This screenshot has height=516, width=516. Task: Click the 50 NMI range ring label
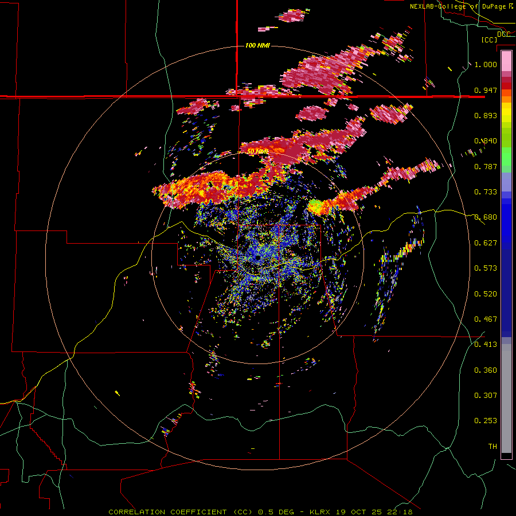(x=257, y=151)
